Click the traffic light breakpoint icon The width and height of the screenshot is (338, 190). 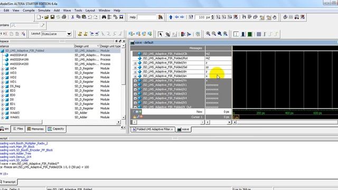point(183,34)
